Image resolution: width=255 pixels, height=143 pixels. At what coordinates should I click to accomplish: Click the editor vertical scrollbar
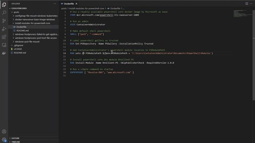click(254, 55)
